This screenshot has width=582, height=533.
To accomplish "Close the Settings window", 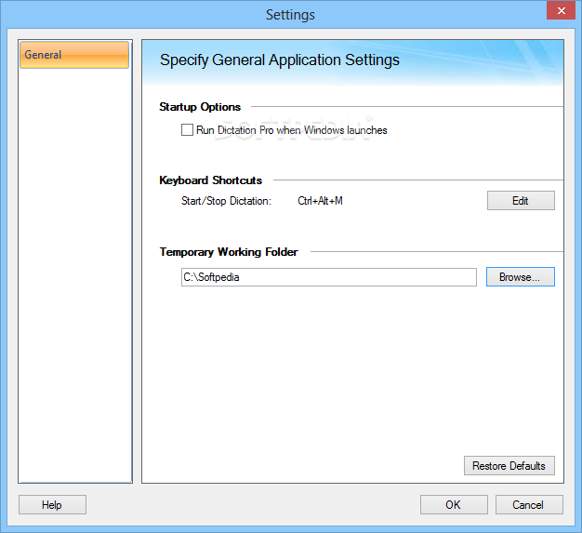I will tap(561, 10).
